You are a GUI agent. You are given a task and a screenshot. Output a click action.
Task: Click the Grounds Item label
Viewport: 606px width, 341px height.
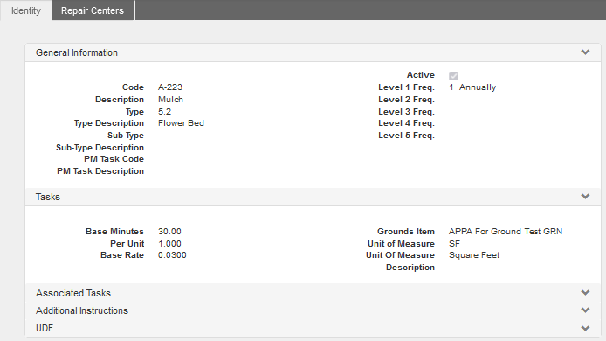coord(406,232)
